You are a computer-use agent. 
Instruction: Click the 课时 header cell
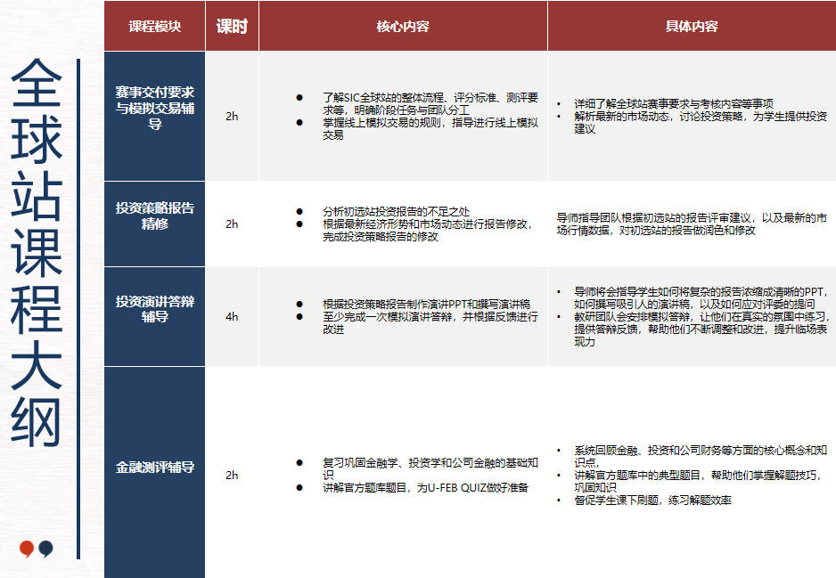[233, 26]
